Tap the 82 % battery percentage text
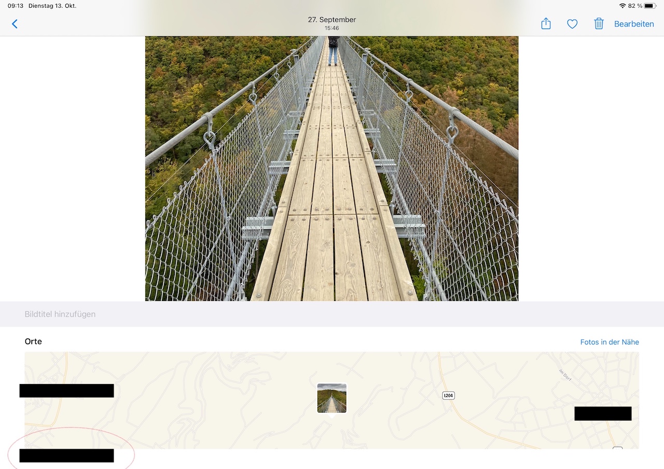Screen dimensions: 664x469 [x=635, y=6]
